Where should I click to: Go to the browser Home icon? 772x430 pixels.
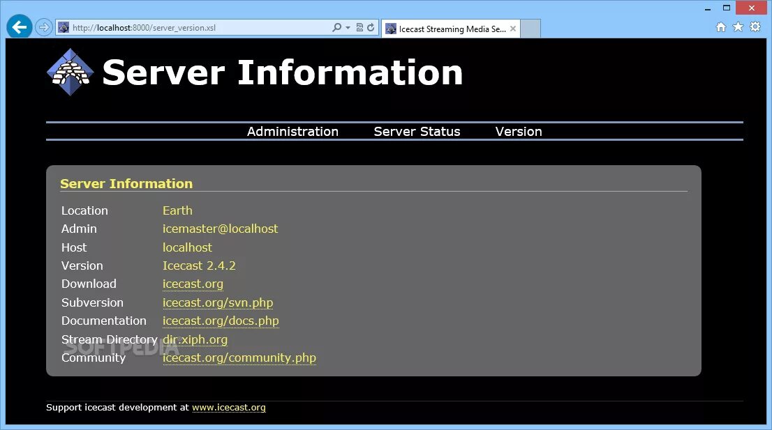721,27
